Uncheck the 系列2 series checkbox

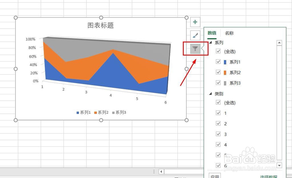pyautogui.click(x=218, y=72)
